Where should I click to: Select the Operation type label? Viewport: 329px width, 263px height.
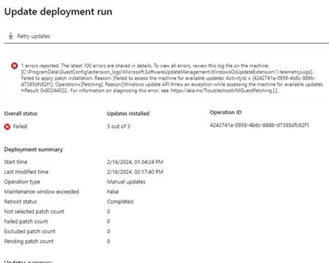[22, 182]
